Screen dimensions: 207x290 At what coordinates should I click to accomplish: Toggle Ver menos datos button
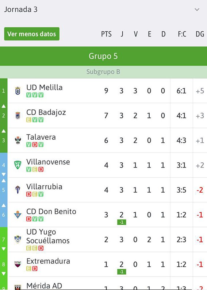point(32,34)
